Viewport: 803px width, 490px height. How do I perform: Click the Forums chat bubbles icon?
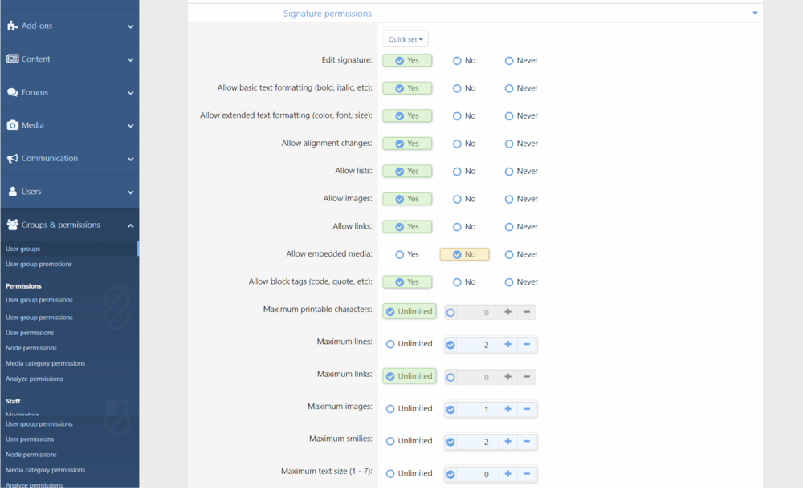pyautogui.click(x=12, y=92)
